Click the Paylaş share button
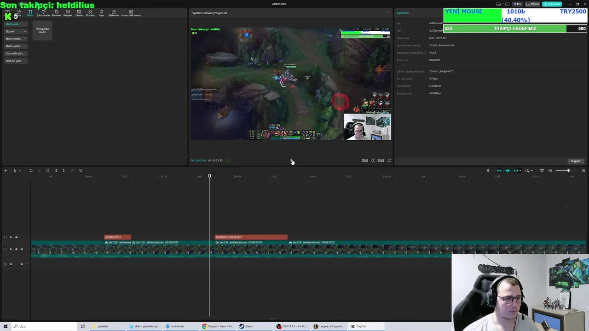589x331 pixels. [x=533, y=4]
